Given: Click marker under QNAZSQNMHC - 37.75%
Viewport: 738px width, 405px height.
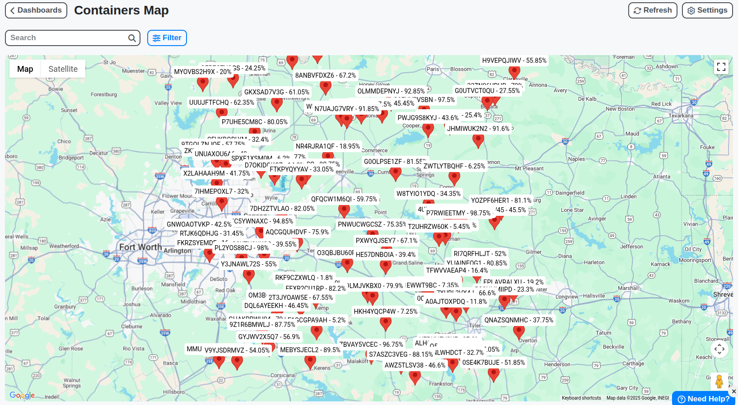Looking at the screenshot, I should 519,332.
